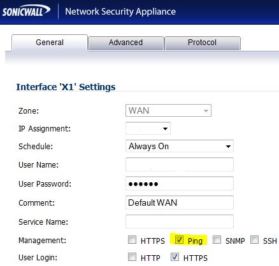Open the Zone dropdown showing WAN
This screenshot has height=266, width=279.
pos(168,110)
